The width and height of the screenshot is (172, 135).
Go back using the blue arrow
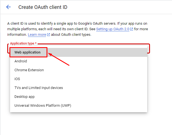(x=8, y=7)
